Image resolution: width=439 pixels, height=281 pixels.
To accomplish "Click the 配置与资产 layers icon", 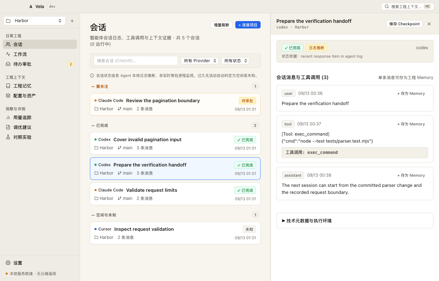I will click(8, 96).
